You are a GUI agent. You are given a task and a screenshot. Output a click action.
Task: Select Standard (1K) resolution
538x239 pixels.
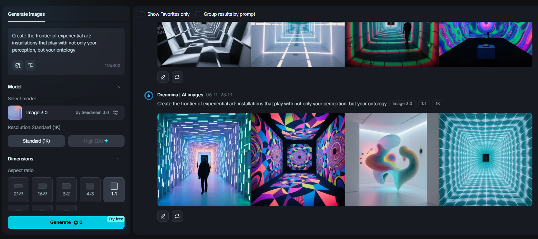36,141
